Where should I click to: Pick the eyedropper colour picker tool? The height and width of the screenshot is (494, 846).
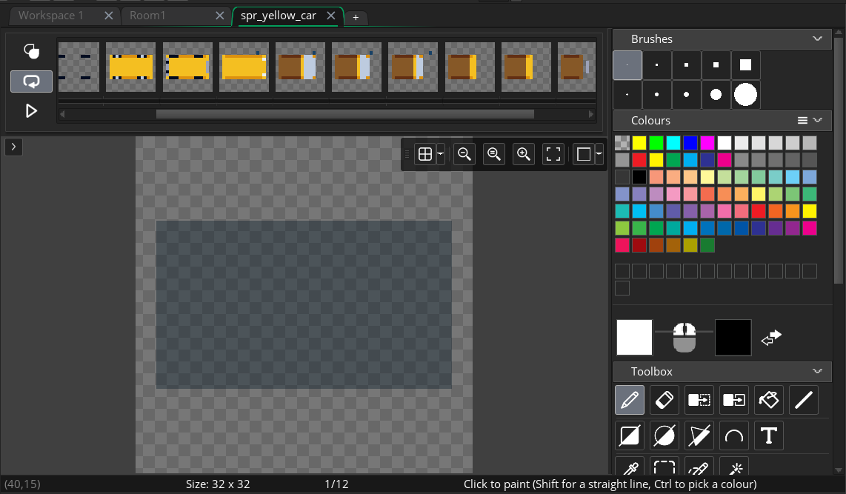pyautogui.click(x=629, y=467)
